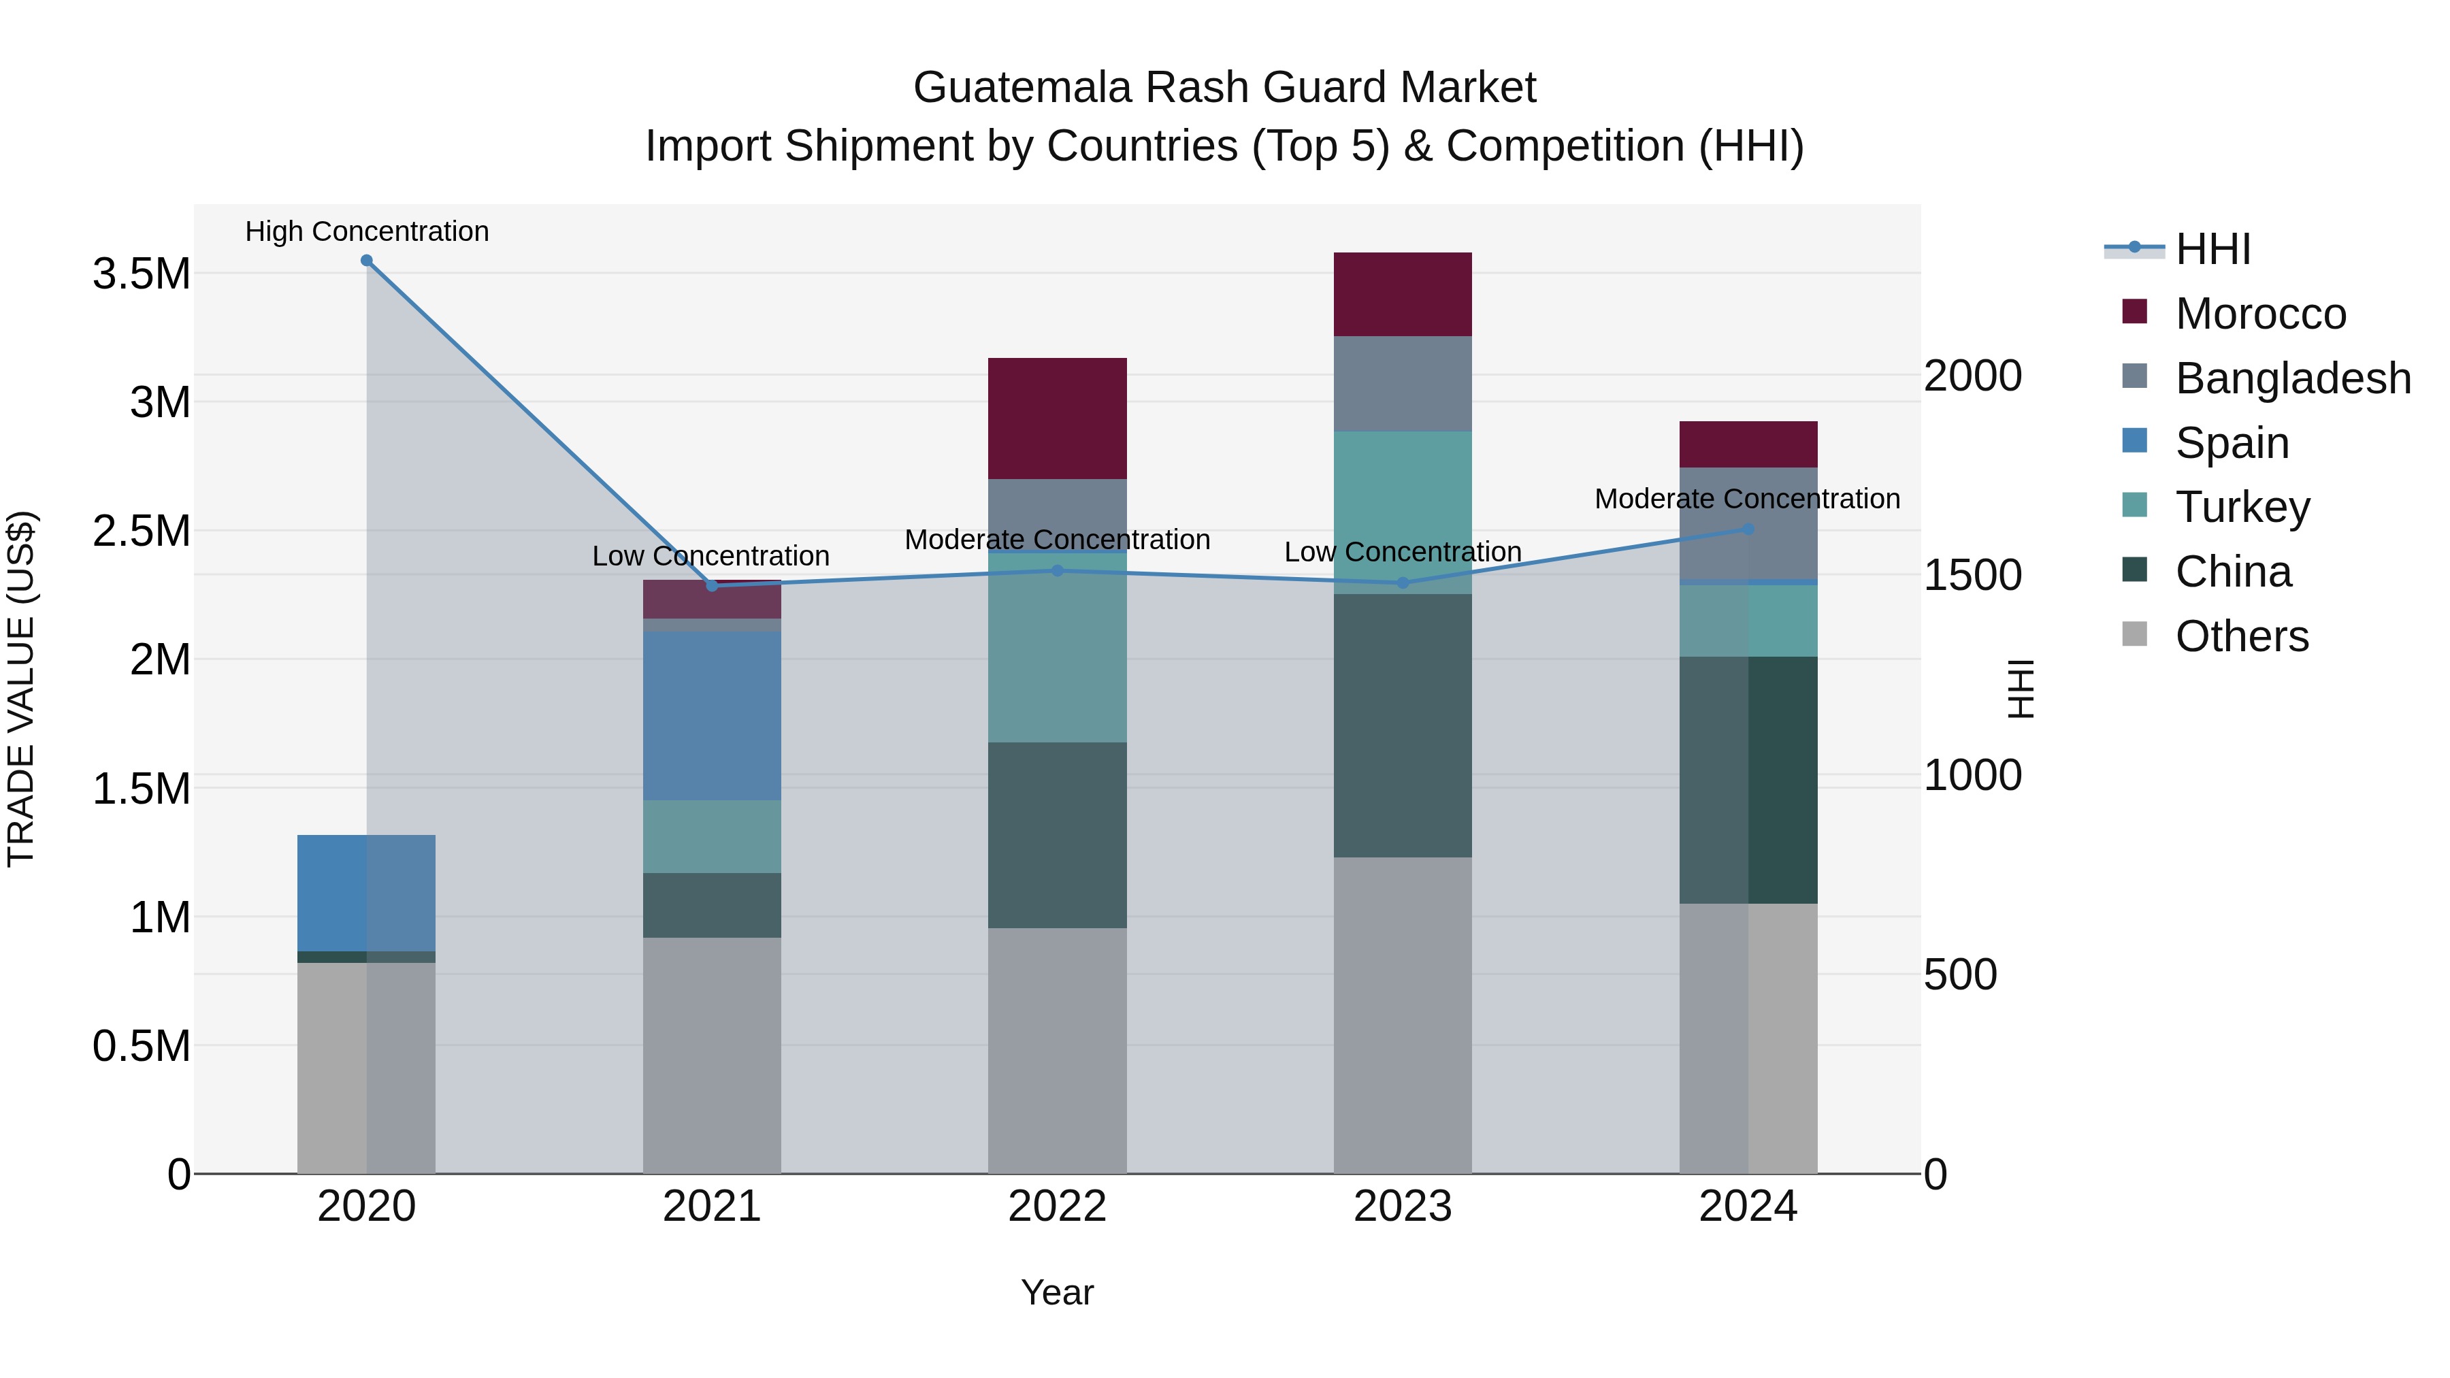Screen dimensions: 2450x1378
Task: Toggle Others legend entry
Action: (x=2215, y=636)
